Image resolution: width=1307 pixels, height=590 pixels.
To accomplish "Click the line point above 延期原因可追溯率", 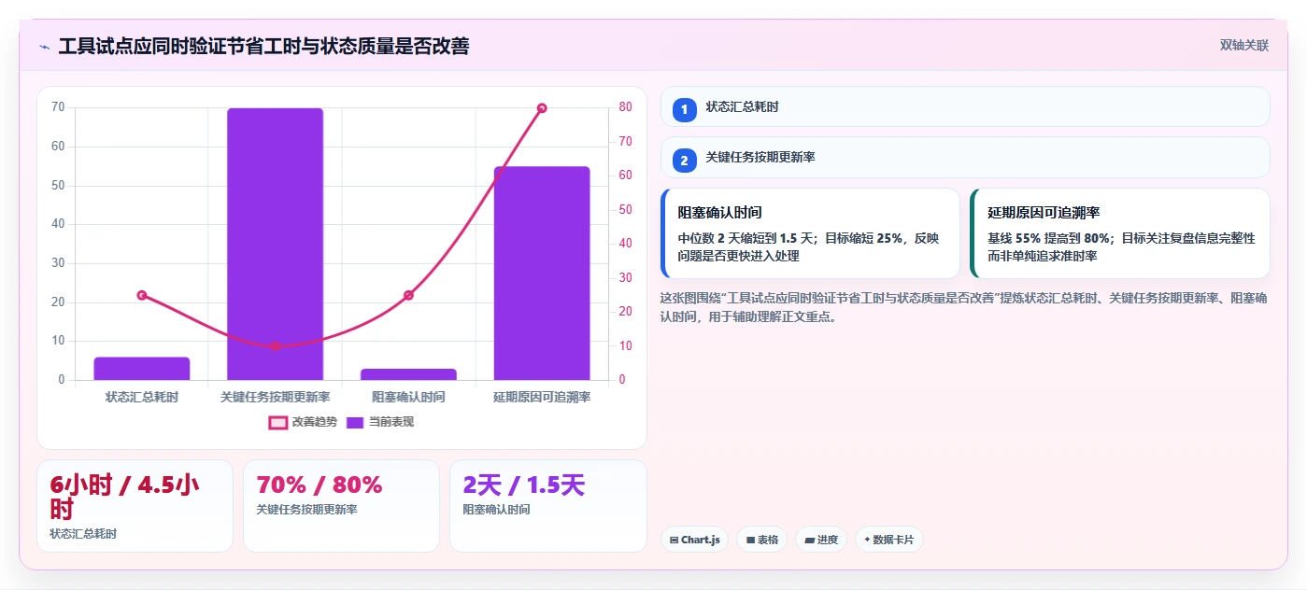I will (x=542, y=108).
